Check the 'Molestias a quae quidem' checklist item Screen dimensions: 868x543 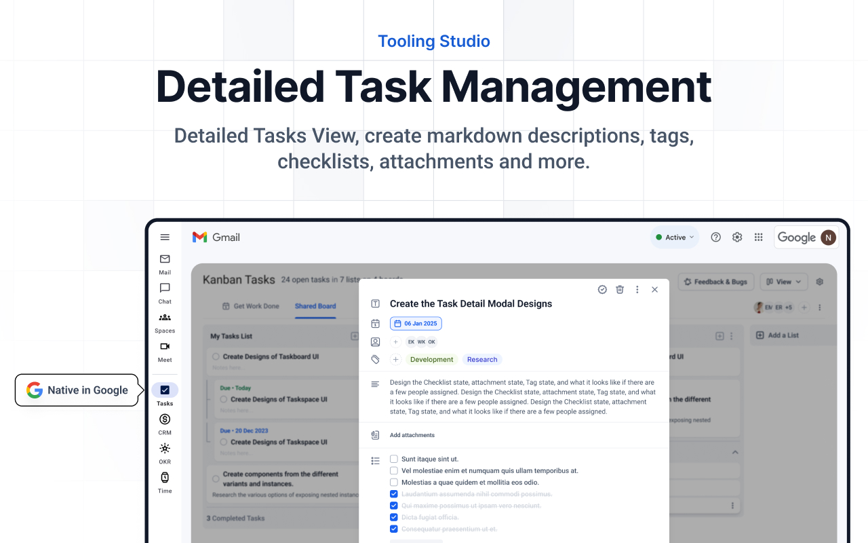tap(393, 482)
